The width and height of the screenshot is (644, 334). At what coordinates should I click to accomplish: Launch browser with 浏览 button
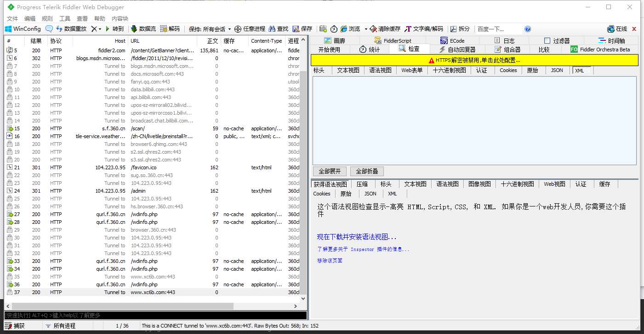(x=350, y=29)
